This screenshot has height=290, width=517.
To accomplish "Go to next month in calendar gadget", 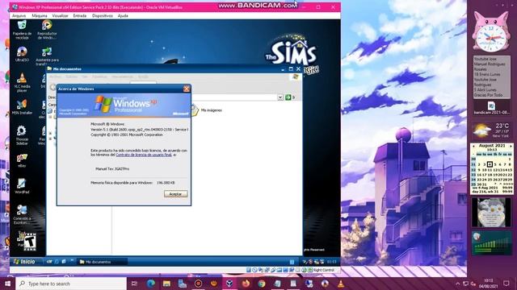I will coord(511,146).
